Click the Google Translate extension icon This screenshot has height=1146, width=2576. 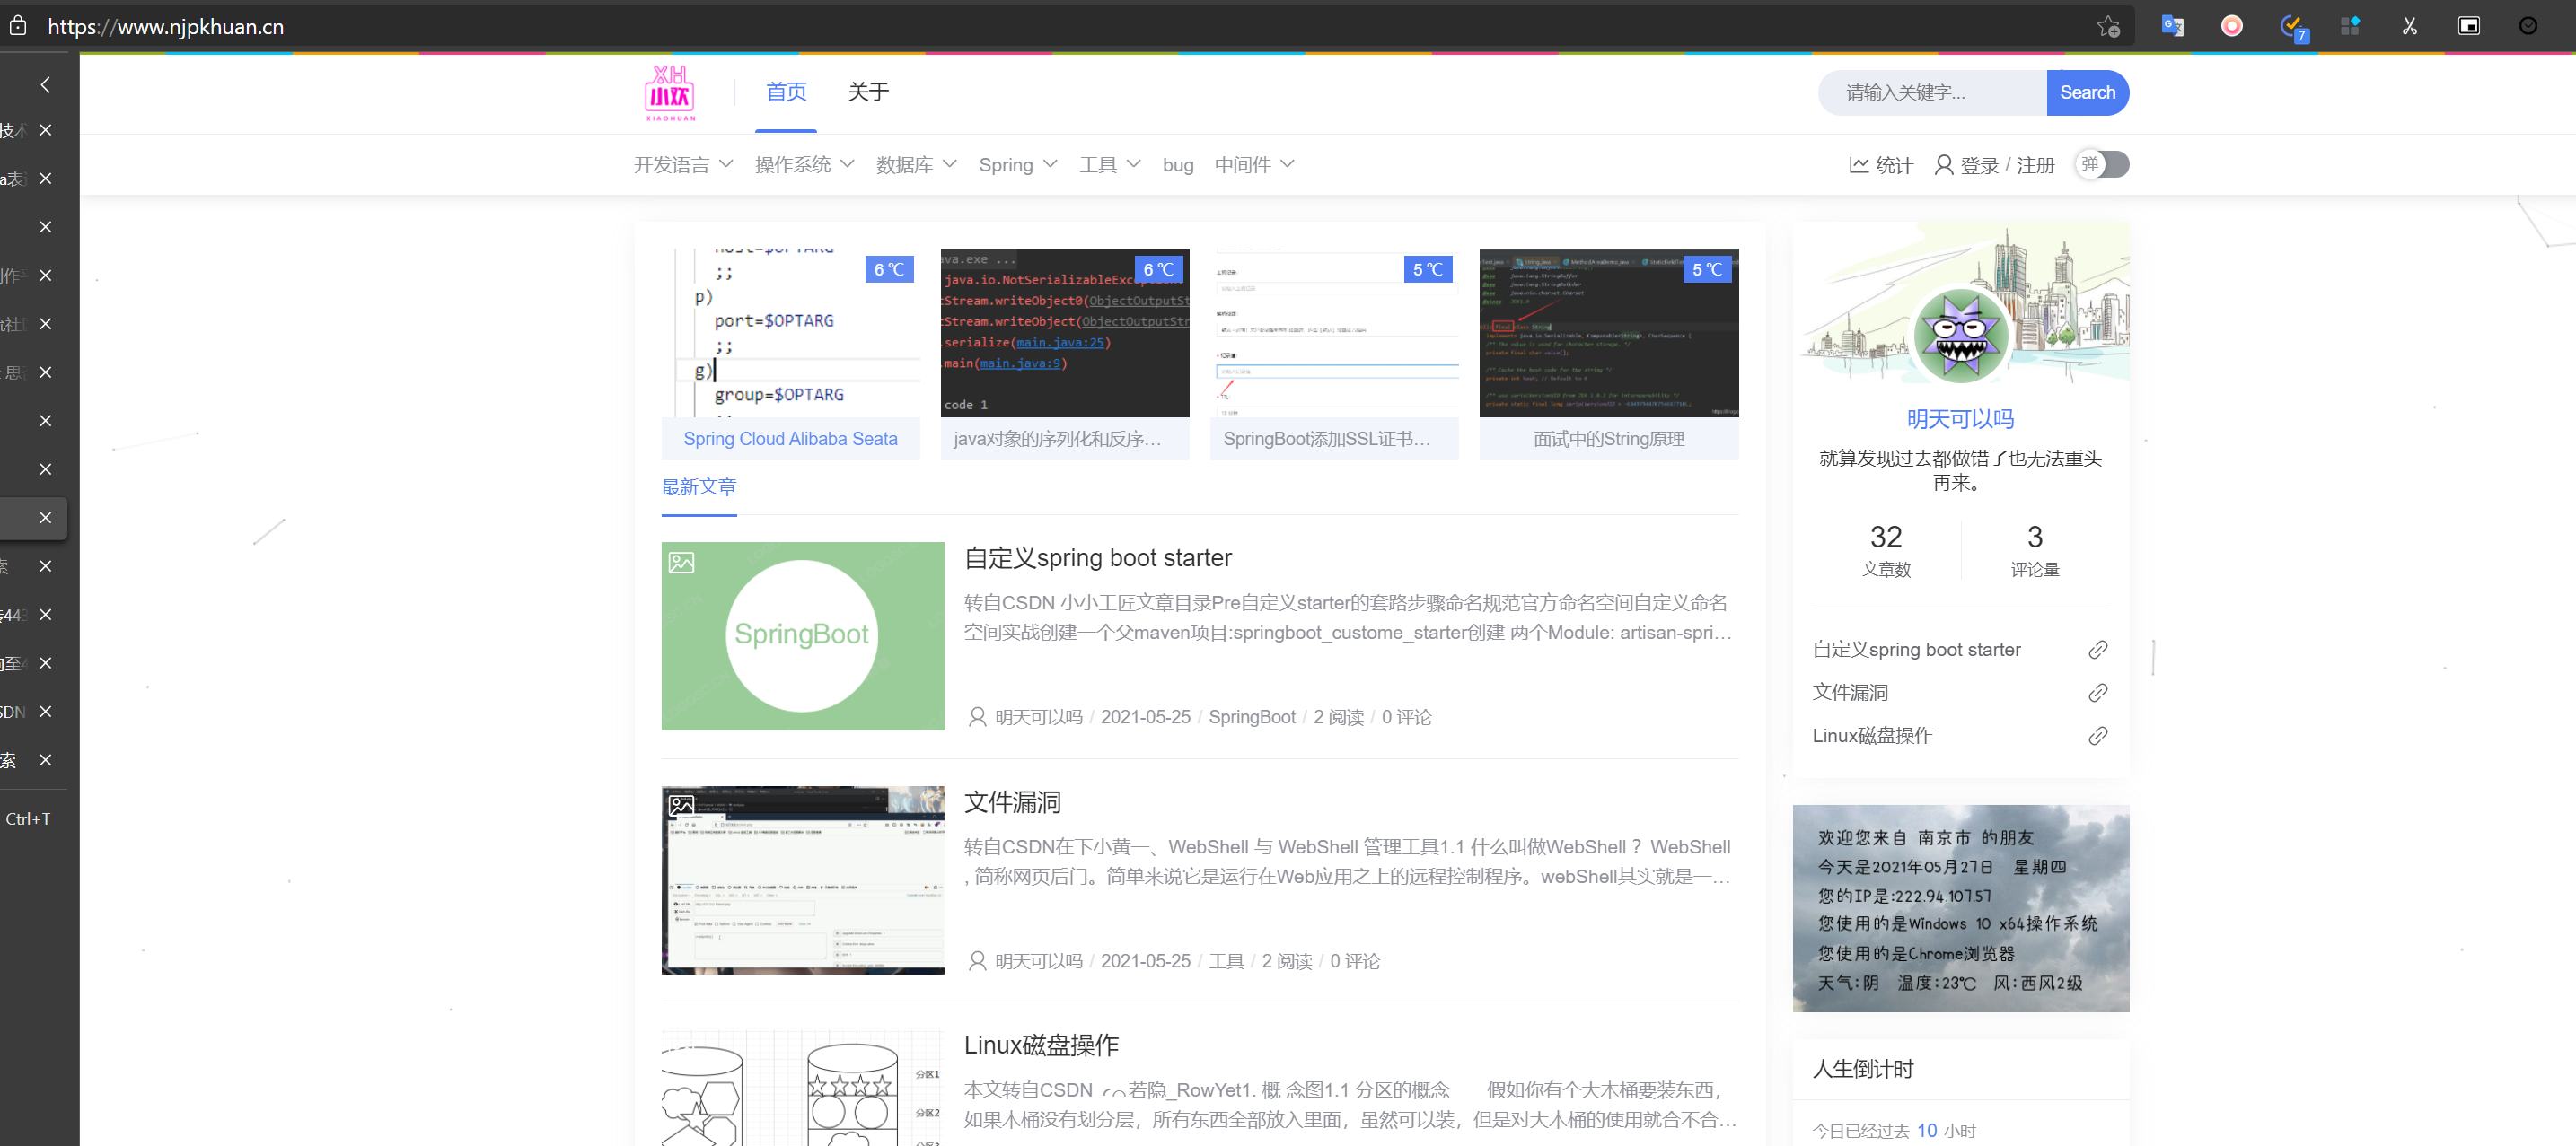pos(2171,26)
